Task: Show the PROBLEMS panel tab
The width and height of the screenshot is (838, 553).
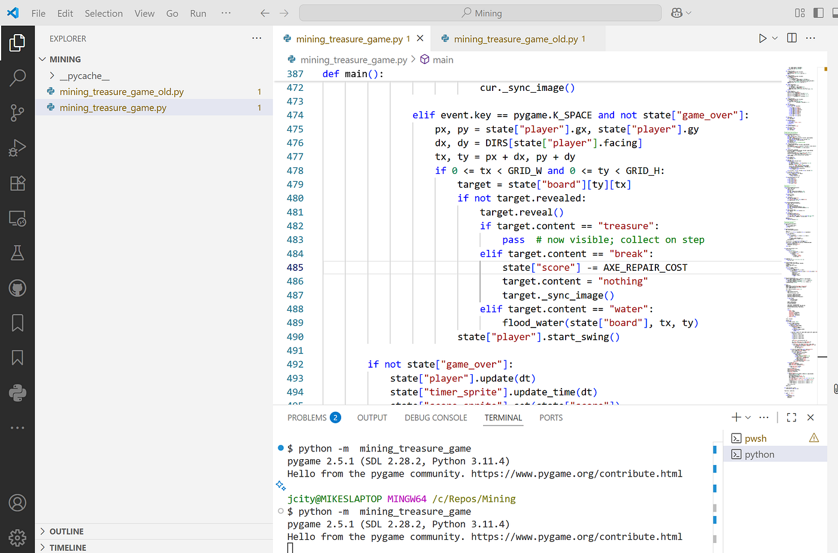Action: (x=307, y=418)
